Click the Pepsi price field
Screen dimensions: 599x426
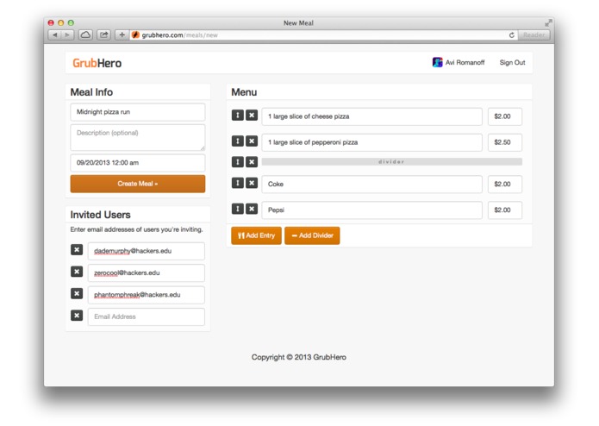[x=505, y=210]
